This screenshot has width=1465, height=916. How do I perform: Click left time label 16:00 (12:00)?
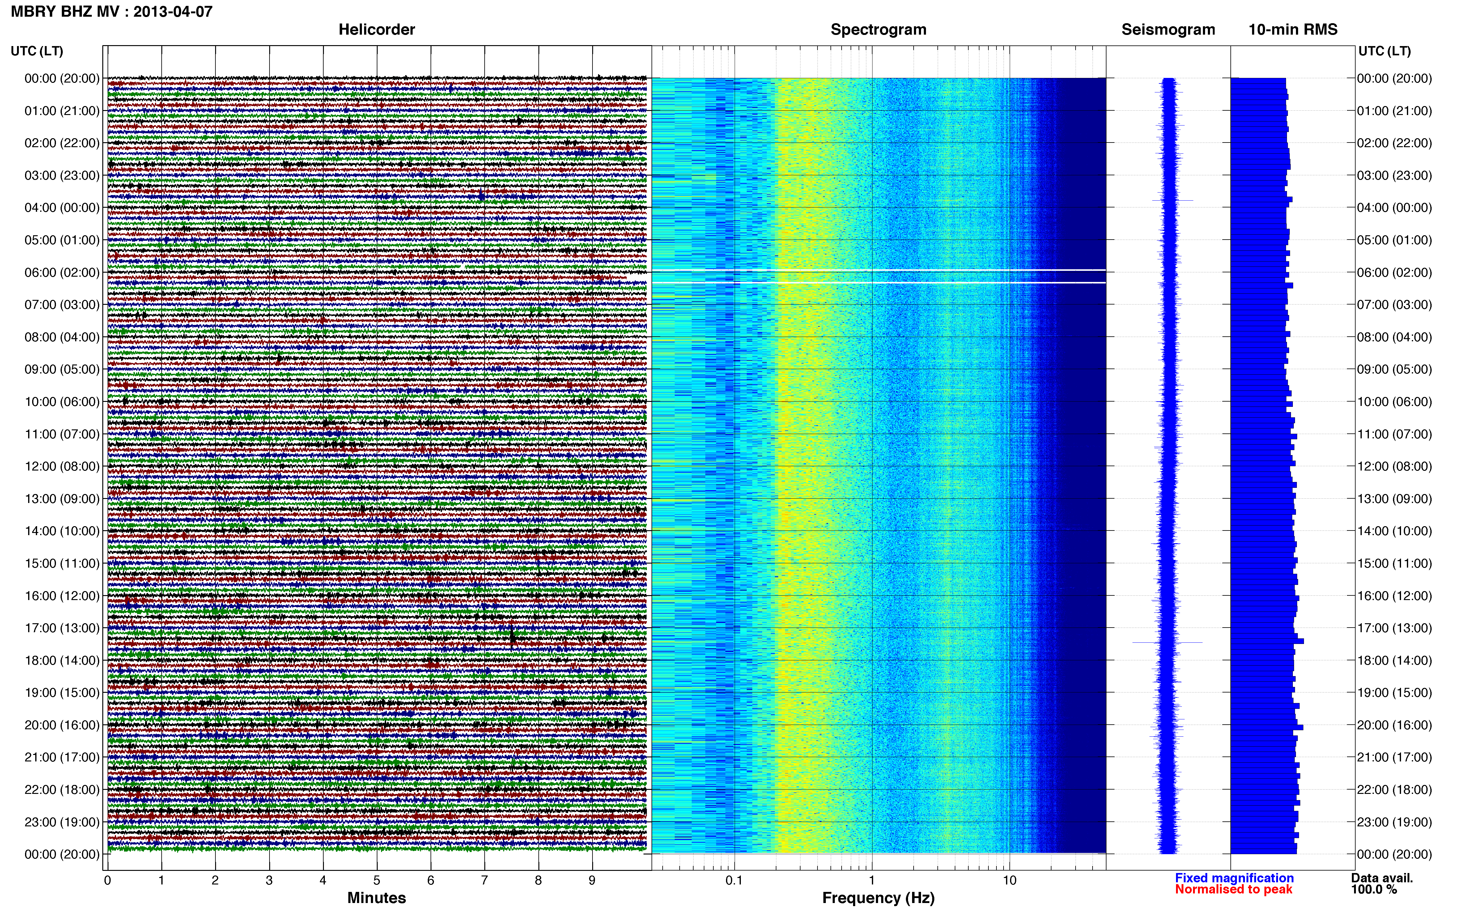coord(62,595)
